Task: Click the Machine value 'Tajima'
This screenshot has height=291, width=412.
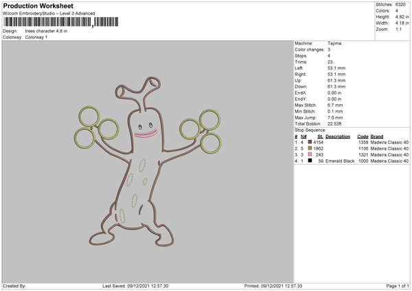Action: tap(334, 43)
